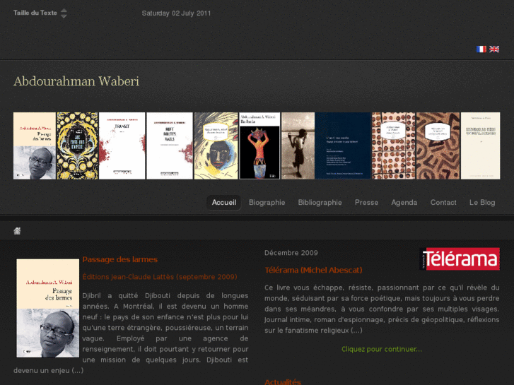Screen dimensions: 514x385
Task: Switch language with the British flag icon
Action: [494, 49]
